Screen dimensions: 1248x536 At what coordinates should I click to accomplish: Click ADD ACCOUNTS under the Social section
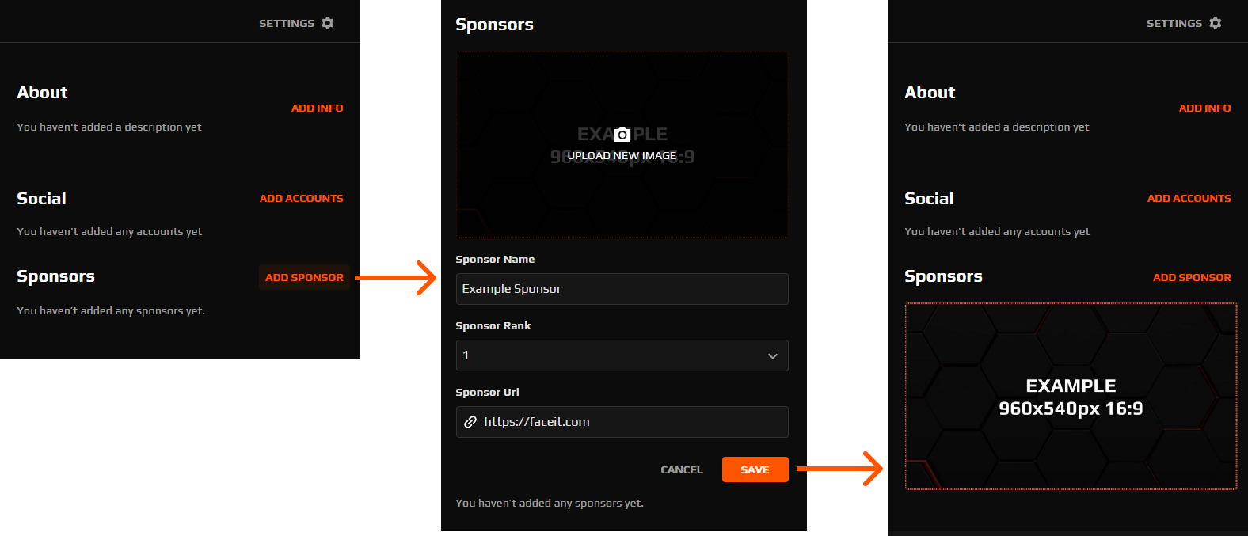pyautogui.click(x=301, y=198)
